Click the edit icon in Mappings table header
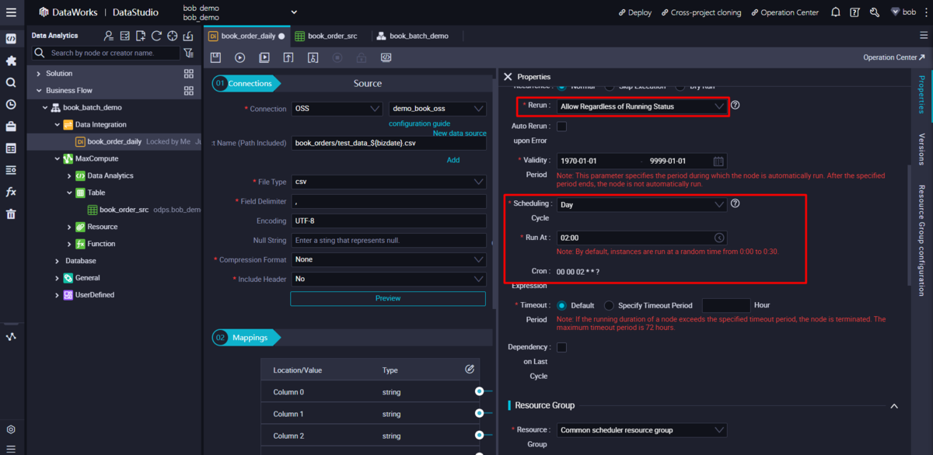This screenshot has width=933, height=455. pos(470,369)
